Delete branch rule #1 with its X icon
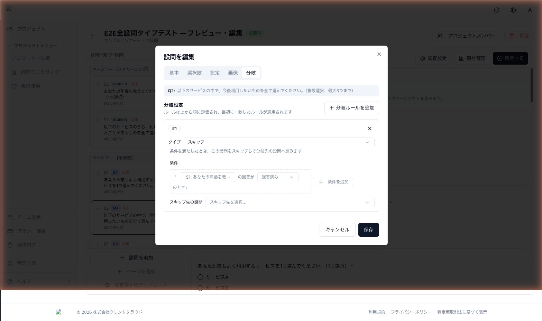 (369, 129)
